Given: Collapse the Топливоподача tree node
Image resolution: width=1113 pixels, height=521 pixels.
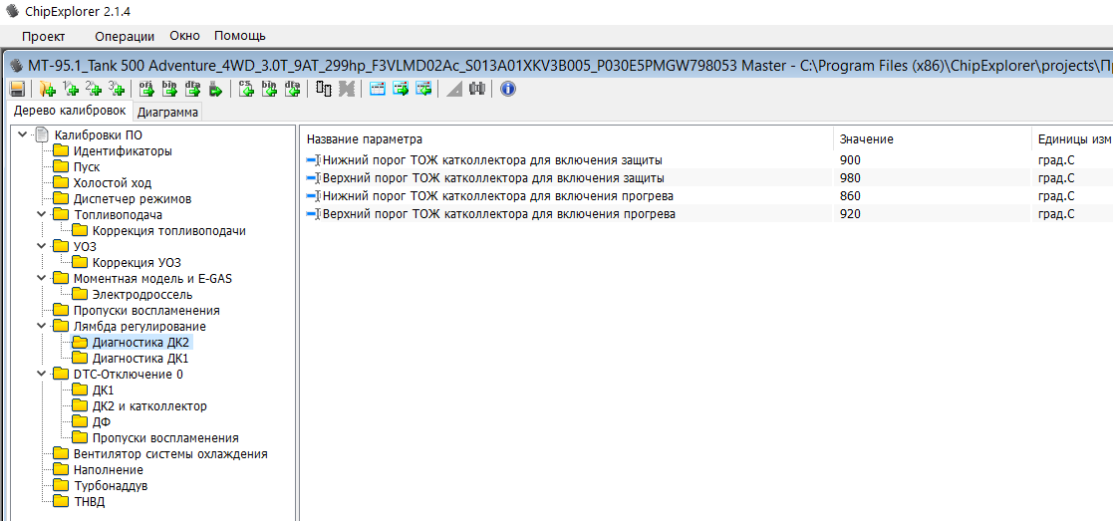Looking at the screenshot, I should [x=41, y=214].
